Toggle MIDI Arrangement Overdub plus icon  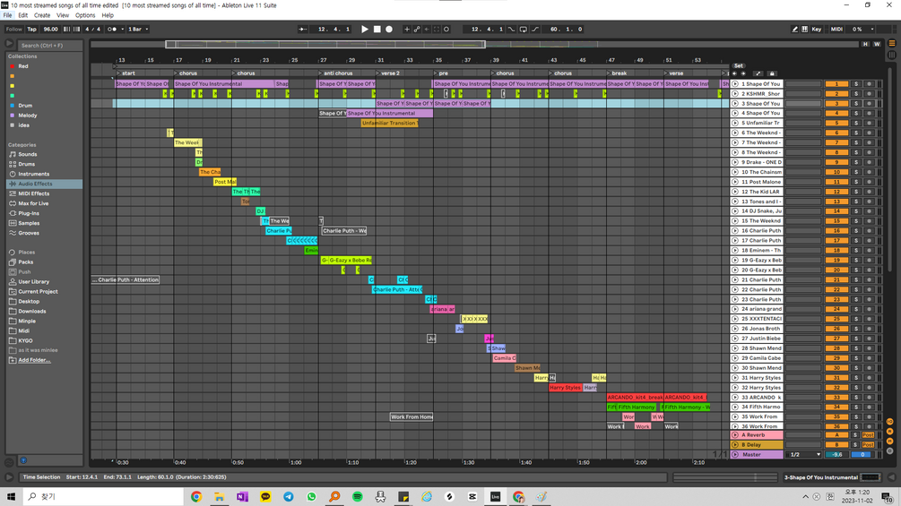tap(407, 29)
